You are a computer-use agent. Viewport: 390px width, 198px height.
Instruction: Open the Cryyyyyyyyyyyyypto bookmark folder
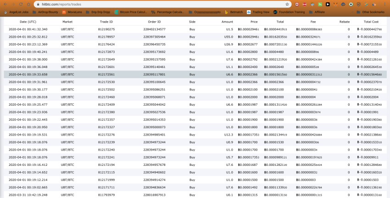pos(205,12)
